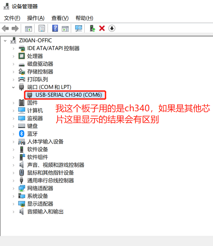Click the blue Help question-mark icon
The image size is (213, 246).
tap(55, 28)
